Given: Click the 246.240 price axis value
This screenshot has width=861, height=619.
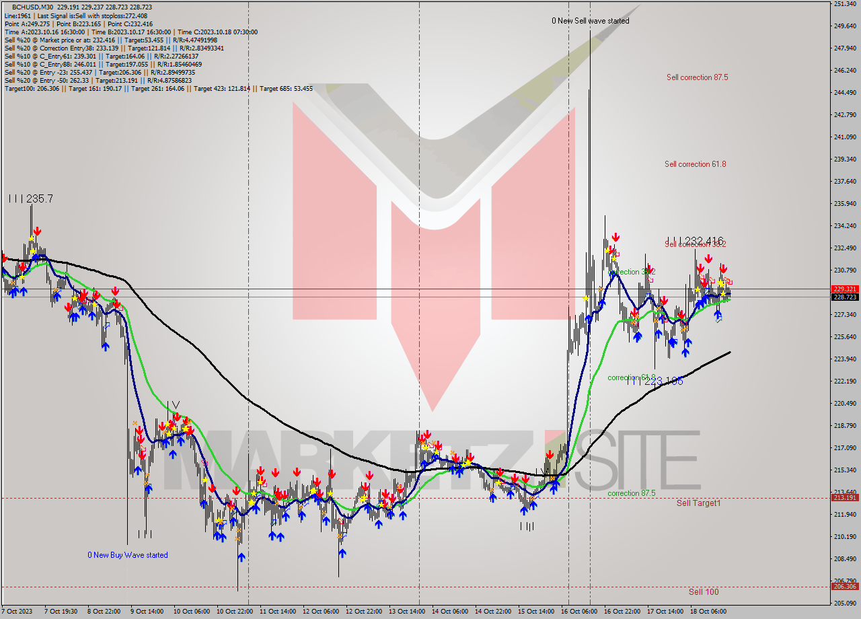Looking at the screenshot, I should coord(844,70).
